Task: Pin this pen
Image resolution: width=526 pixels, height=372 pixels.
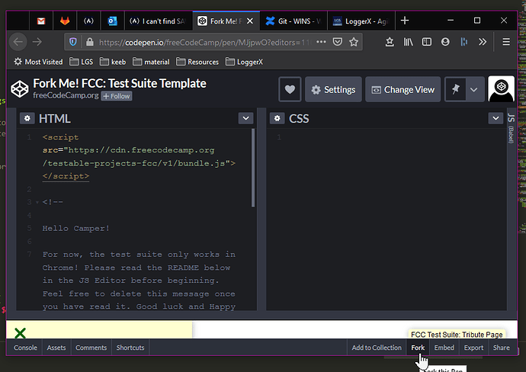Action: (455, 89)
